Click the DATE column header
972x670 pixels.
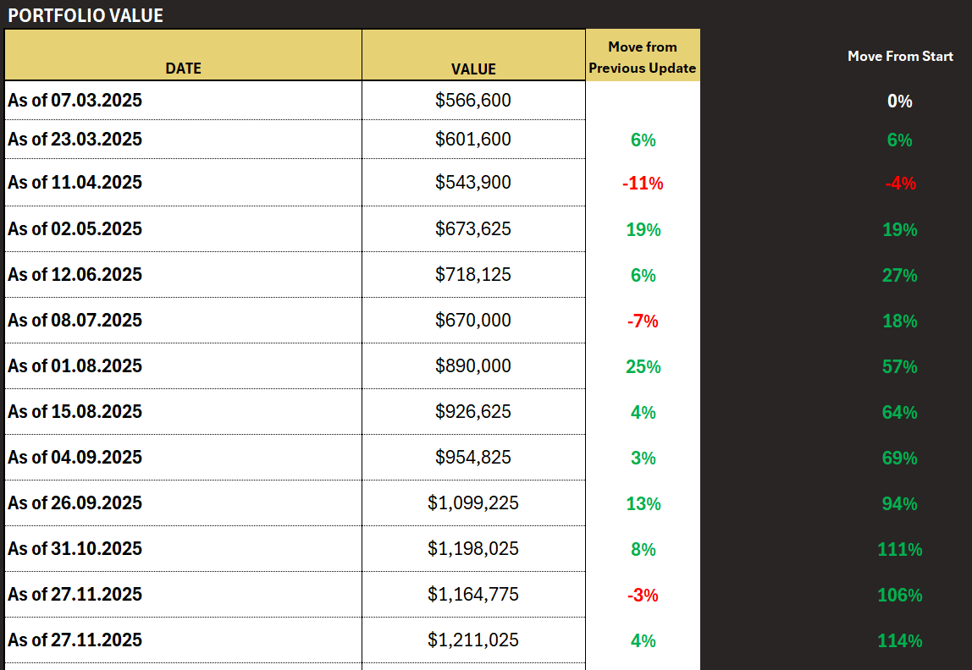[184, 69]
